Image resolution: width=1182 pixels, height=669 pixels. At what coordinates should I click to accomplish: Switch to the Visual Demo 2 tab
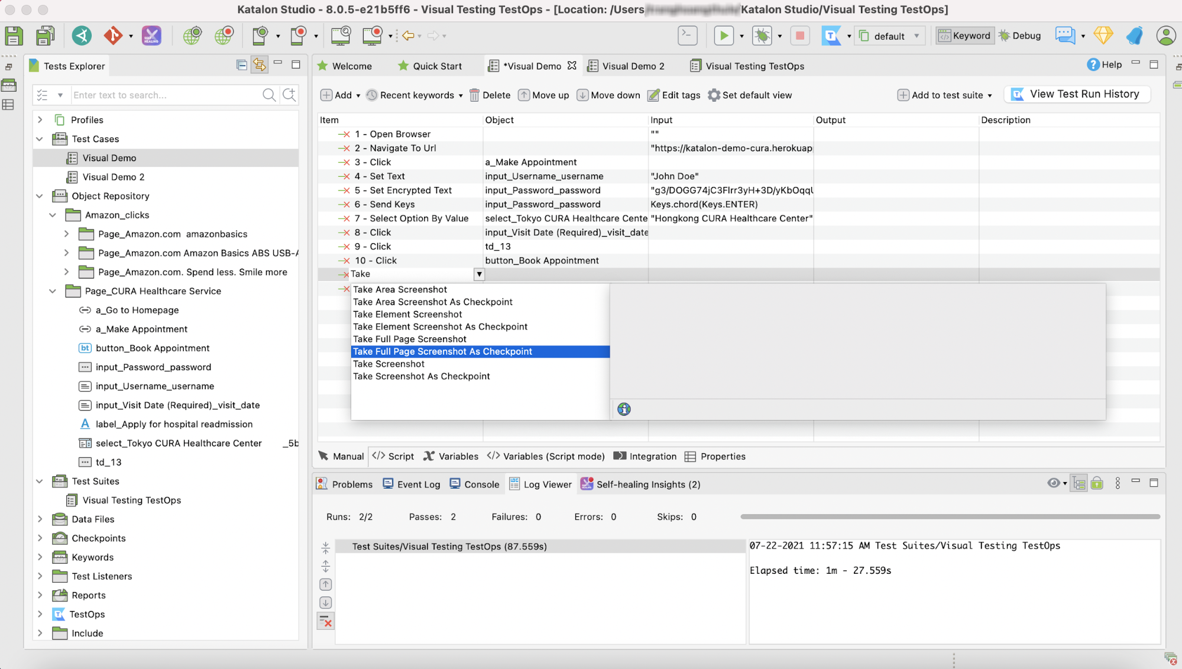626,66
